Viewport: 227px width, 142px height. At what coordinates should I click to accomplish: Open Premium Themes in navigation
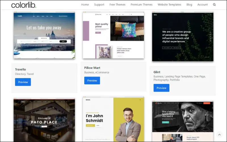click(141, 5)
